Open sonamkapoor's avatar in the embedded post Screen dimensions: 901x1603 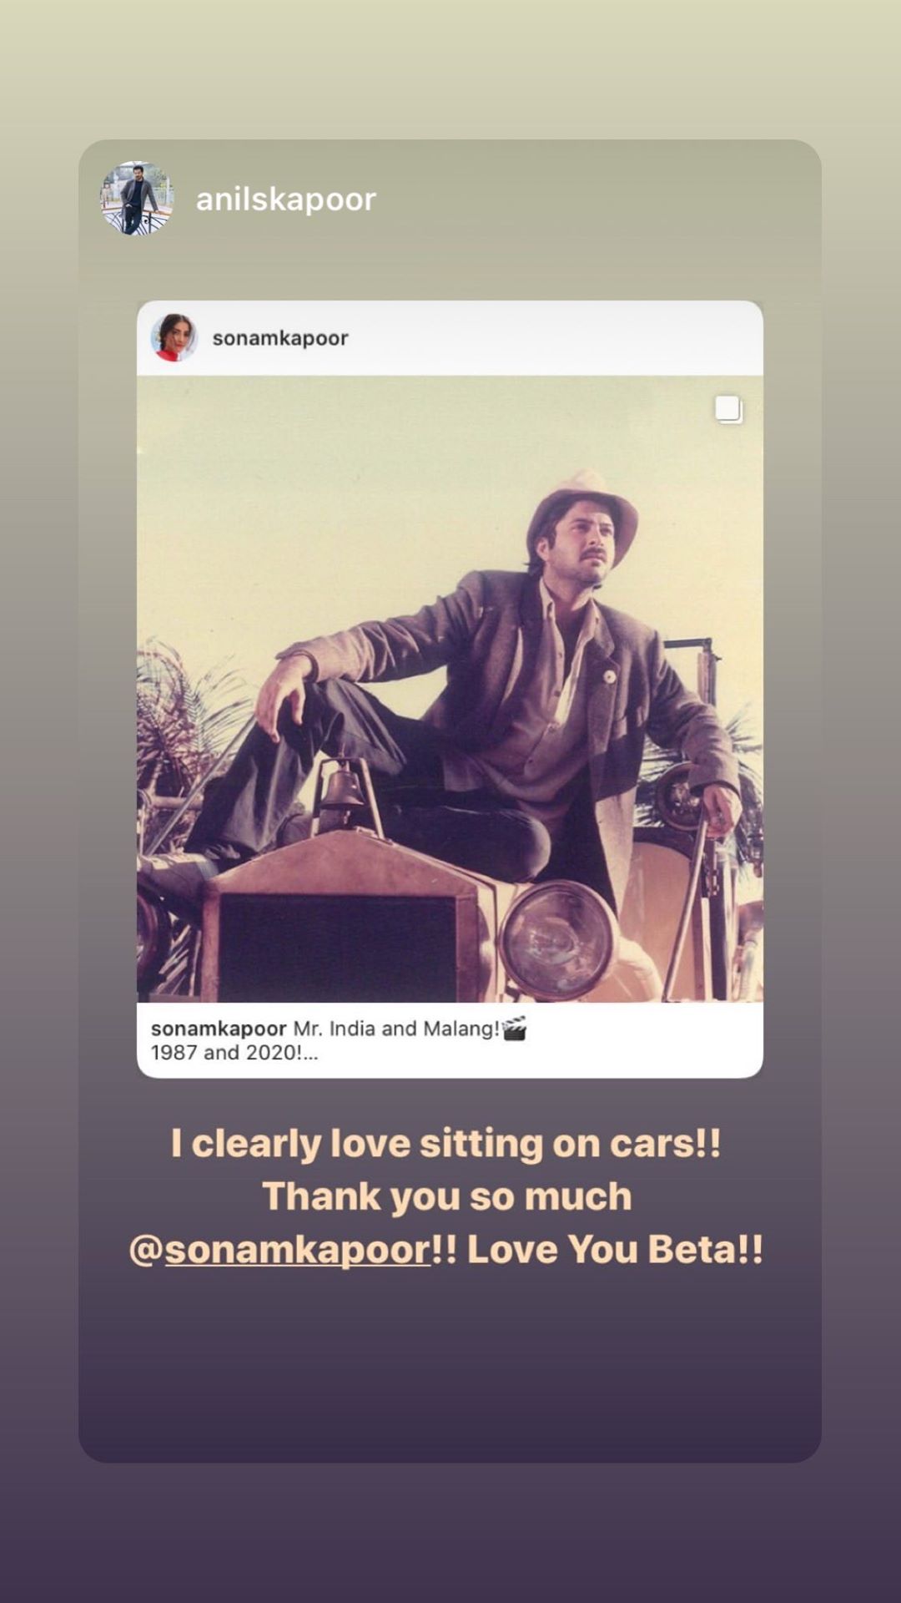(x=174, y=337)
